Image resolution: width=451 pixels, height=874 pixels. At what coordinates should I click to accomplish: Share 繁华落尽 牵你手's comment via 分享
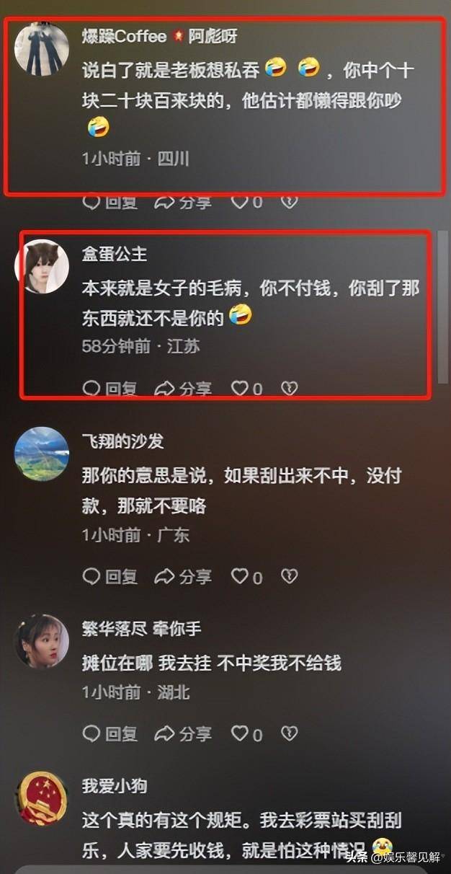click(x=183, y=734)
